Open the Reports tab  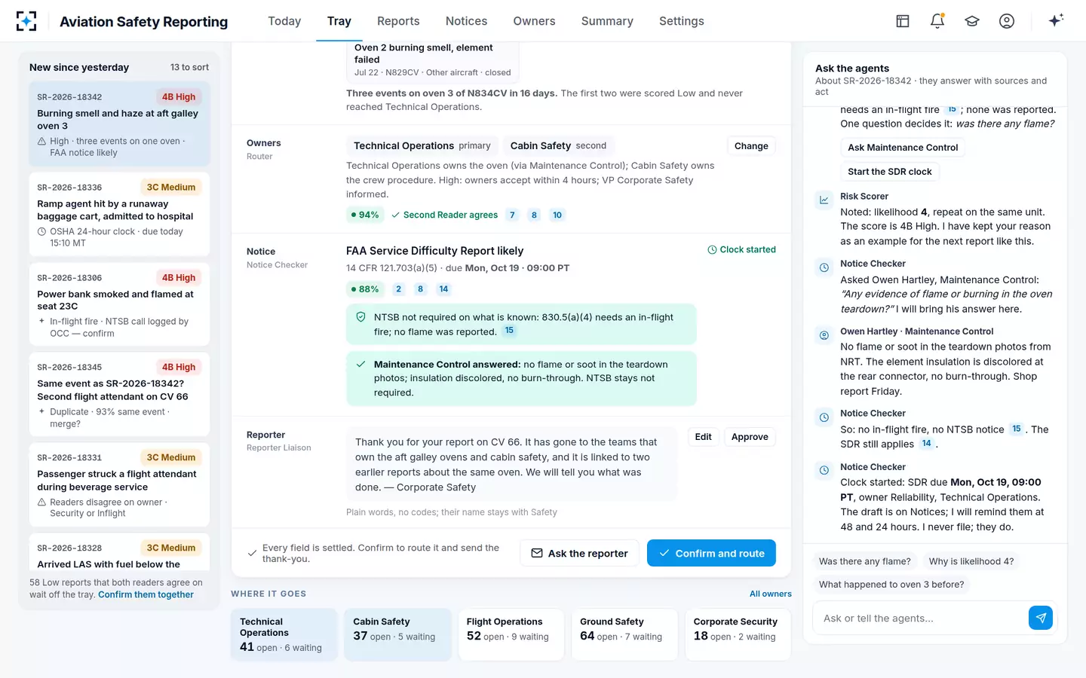tap(398, 21)
